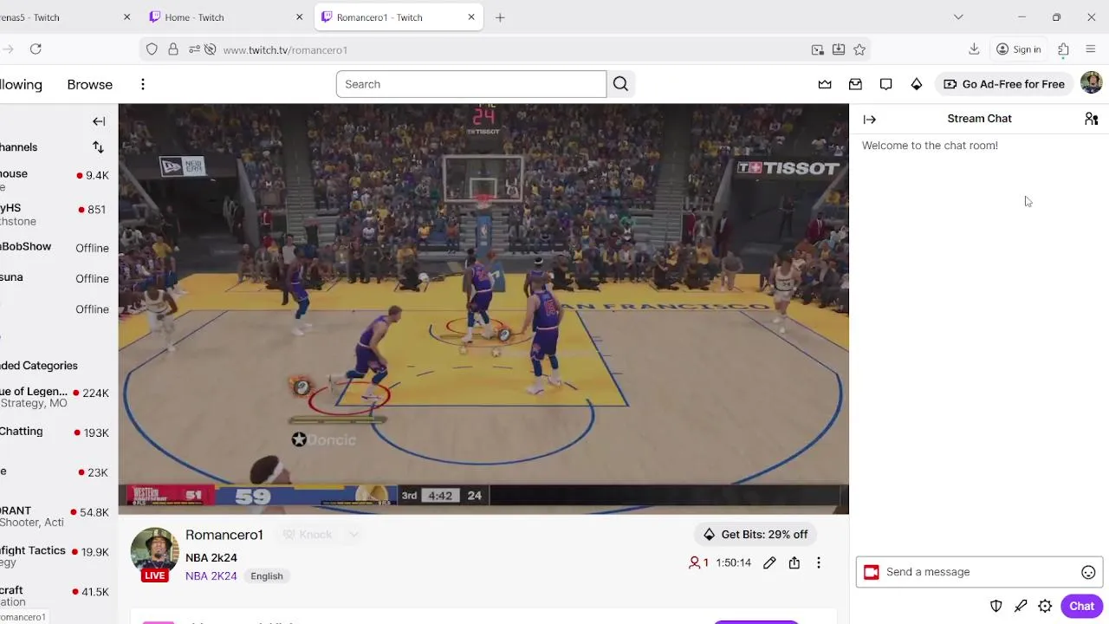Collapse the left channels sidebar

click(99, 121)
